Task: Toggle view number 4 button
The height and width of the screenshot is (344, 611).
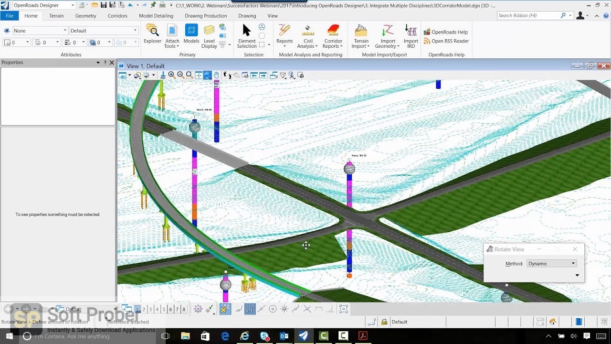Action: point(158,310)
